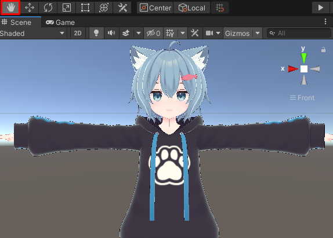
Task: Select the combined Transform tool
Action: pyautogui.click(x=104, y=8)
